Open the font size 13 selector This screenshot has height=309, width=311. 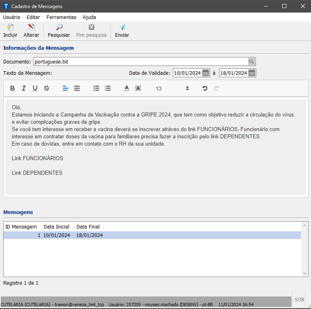(172, 88)
